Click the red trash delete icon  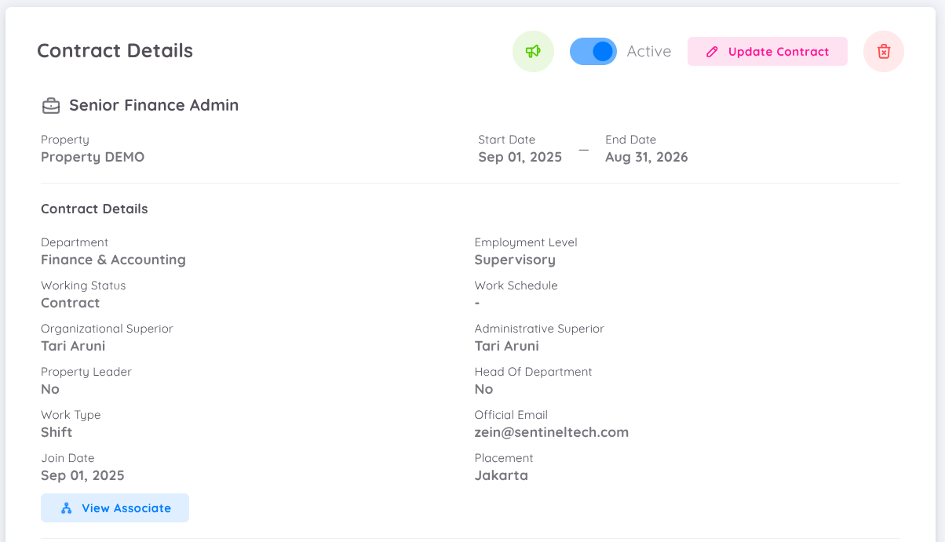[x=883, y=51]
